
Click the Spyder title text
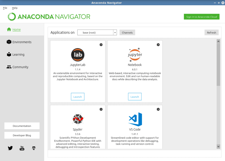pyautogui.click(x=78, y=129)
